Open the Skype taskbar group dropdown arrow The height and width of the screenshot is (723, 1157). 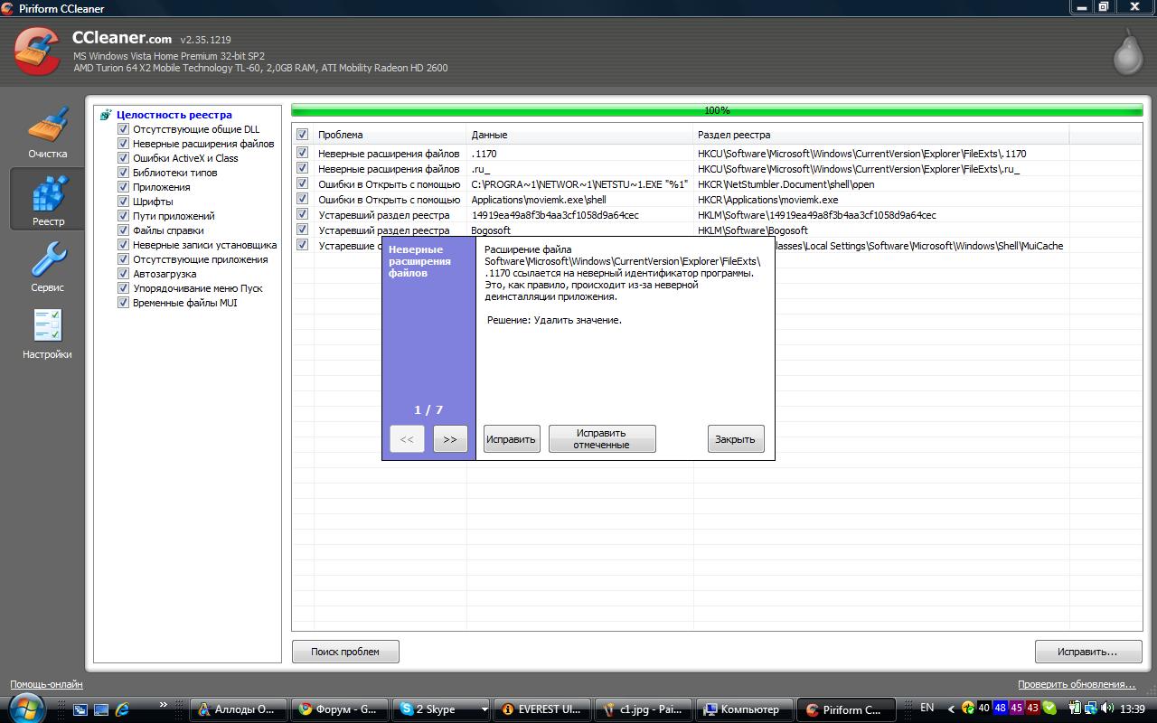(x=484, y=709)
